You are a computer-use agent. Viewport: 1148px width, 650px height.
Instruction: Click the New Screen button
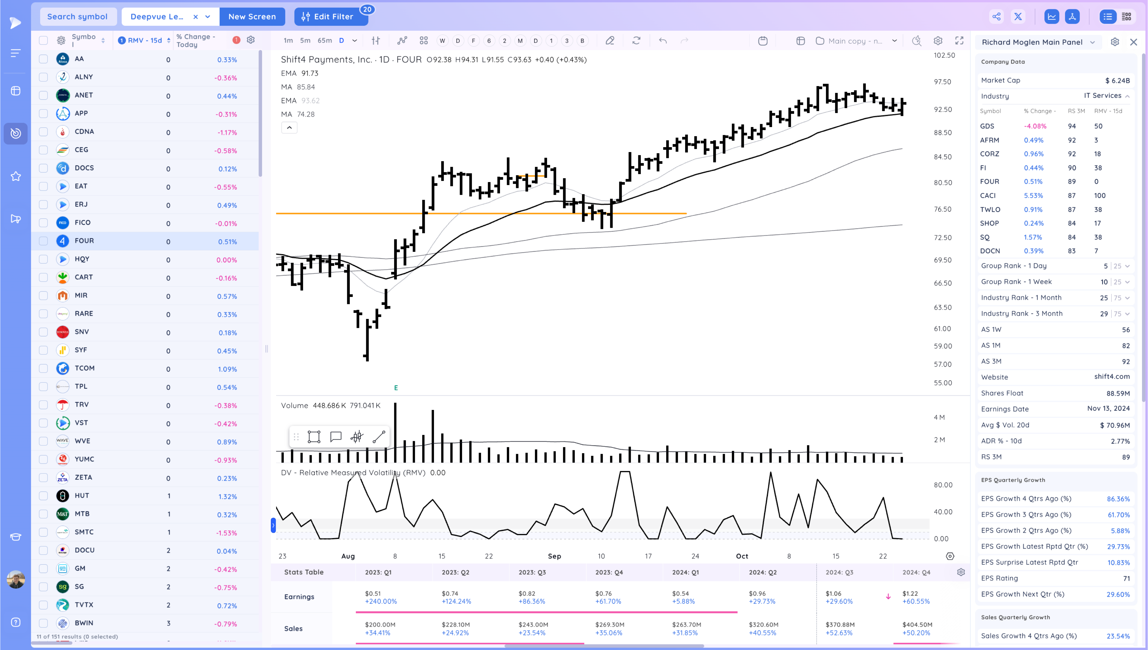(252, 17)
